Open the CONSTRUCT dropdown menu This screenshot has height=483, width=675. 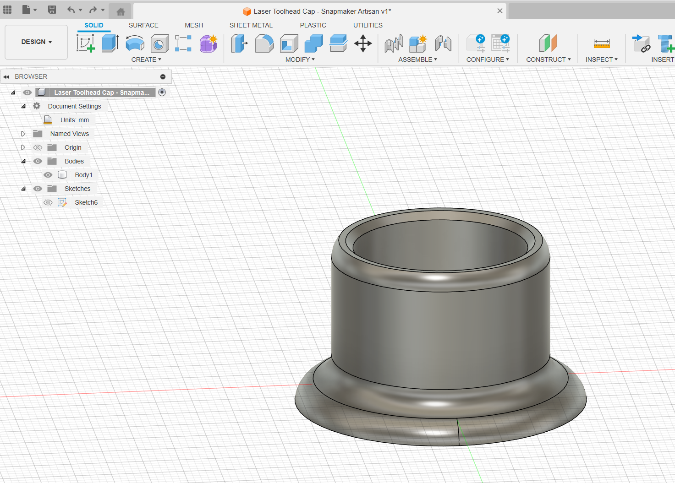549,60
